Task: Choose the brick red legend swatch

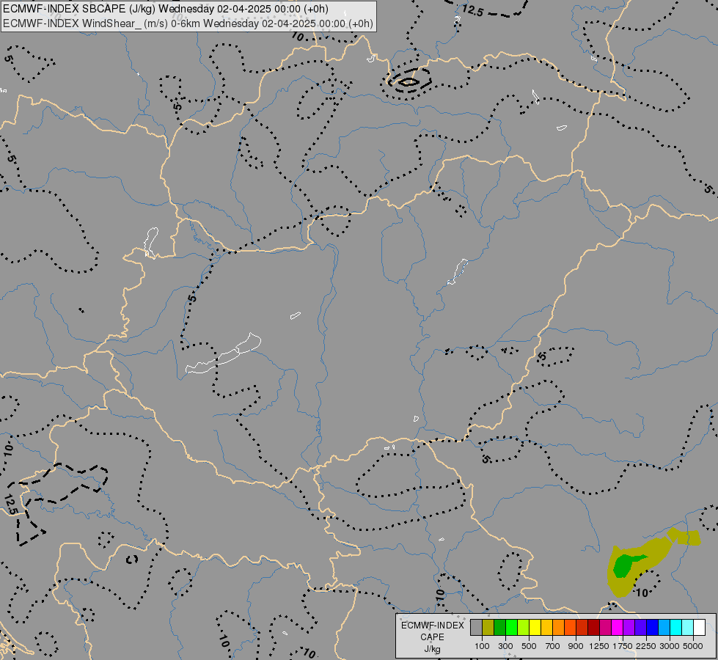Action: 582,627
